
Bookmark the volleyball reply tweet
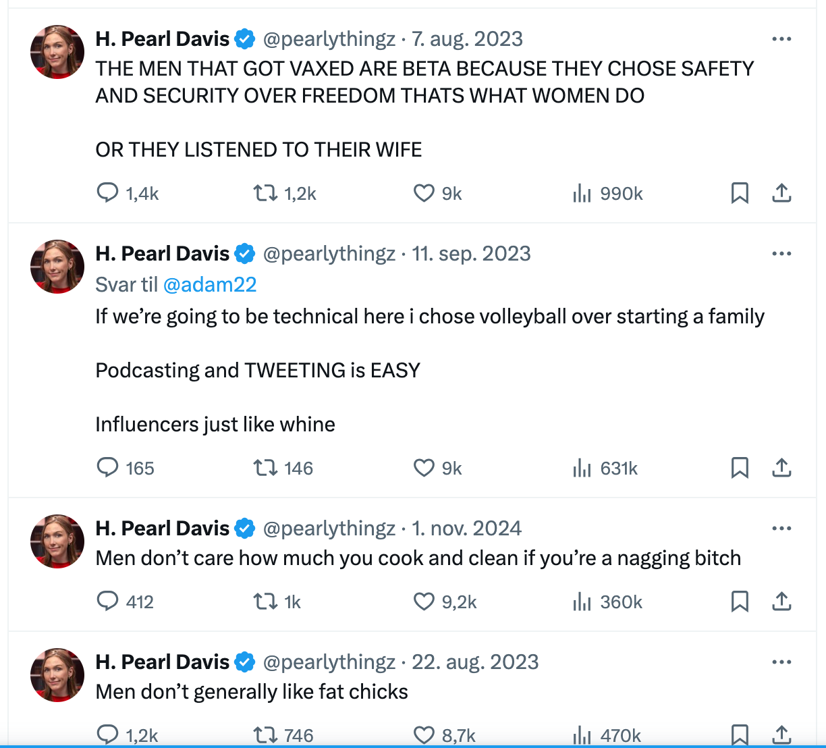pos(740,468)
